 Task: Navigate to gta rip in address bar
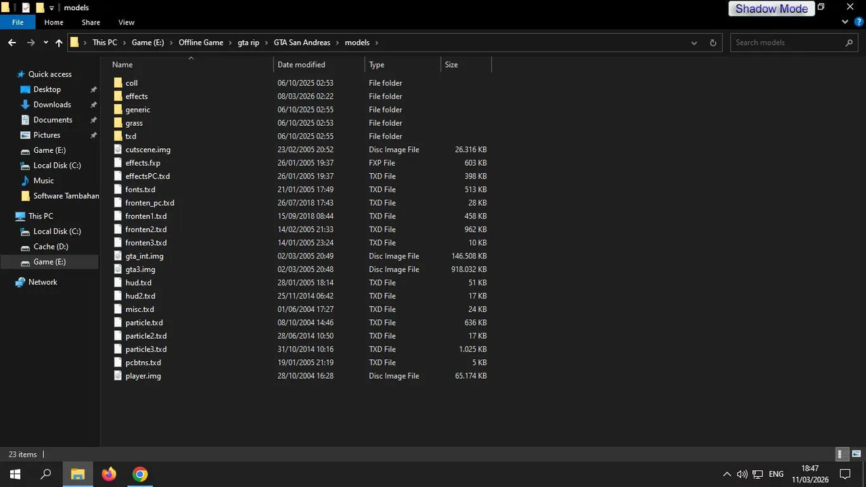[x=248, y=43]
